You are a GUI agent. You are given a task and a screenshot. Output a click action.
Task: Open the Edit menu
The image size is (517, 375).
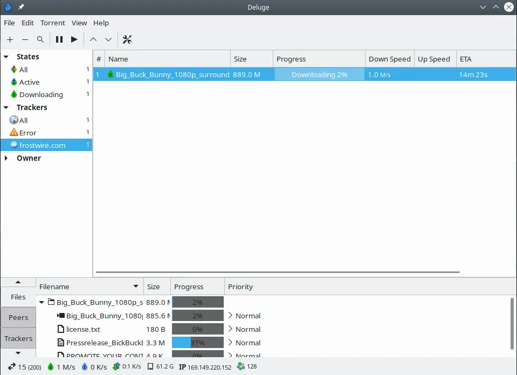[x=27, y=23]
